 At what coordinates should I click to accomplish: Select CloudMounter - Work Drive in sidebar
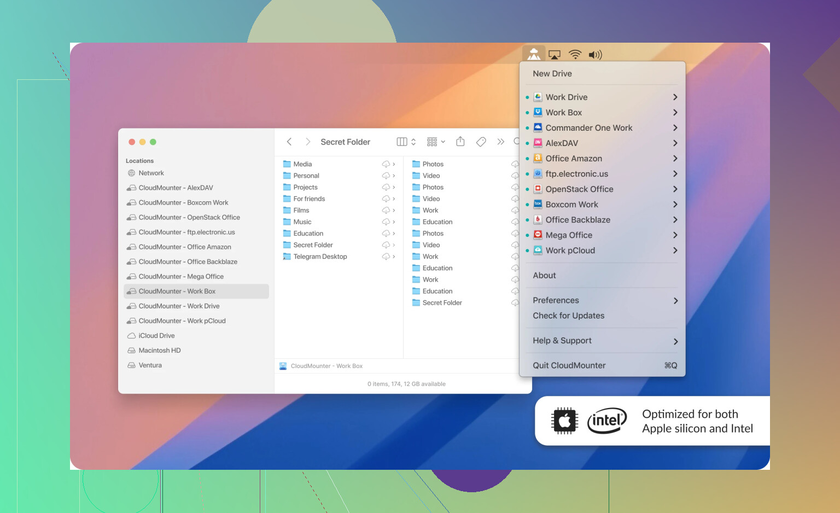[x=179, y=306]
